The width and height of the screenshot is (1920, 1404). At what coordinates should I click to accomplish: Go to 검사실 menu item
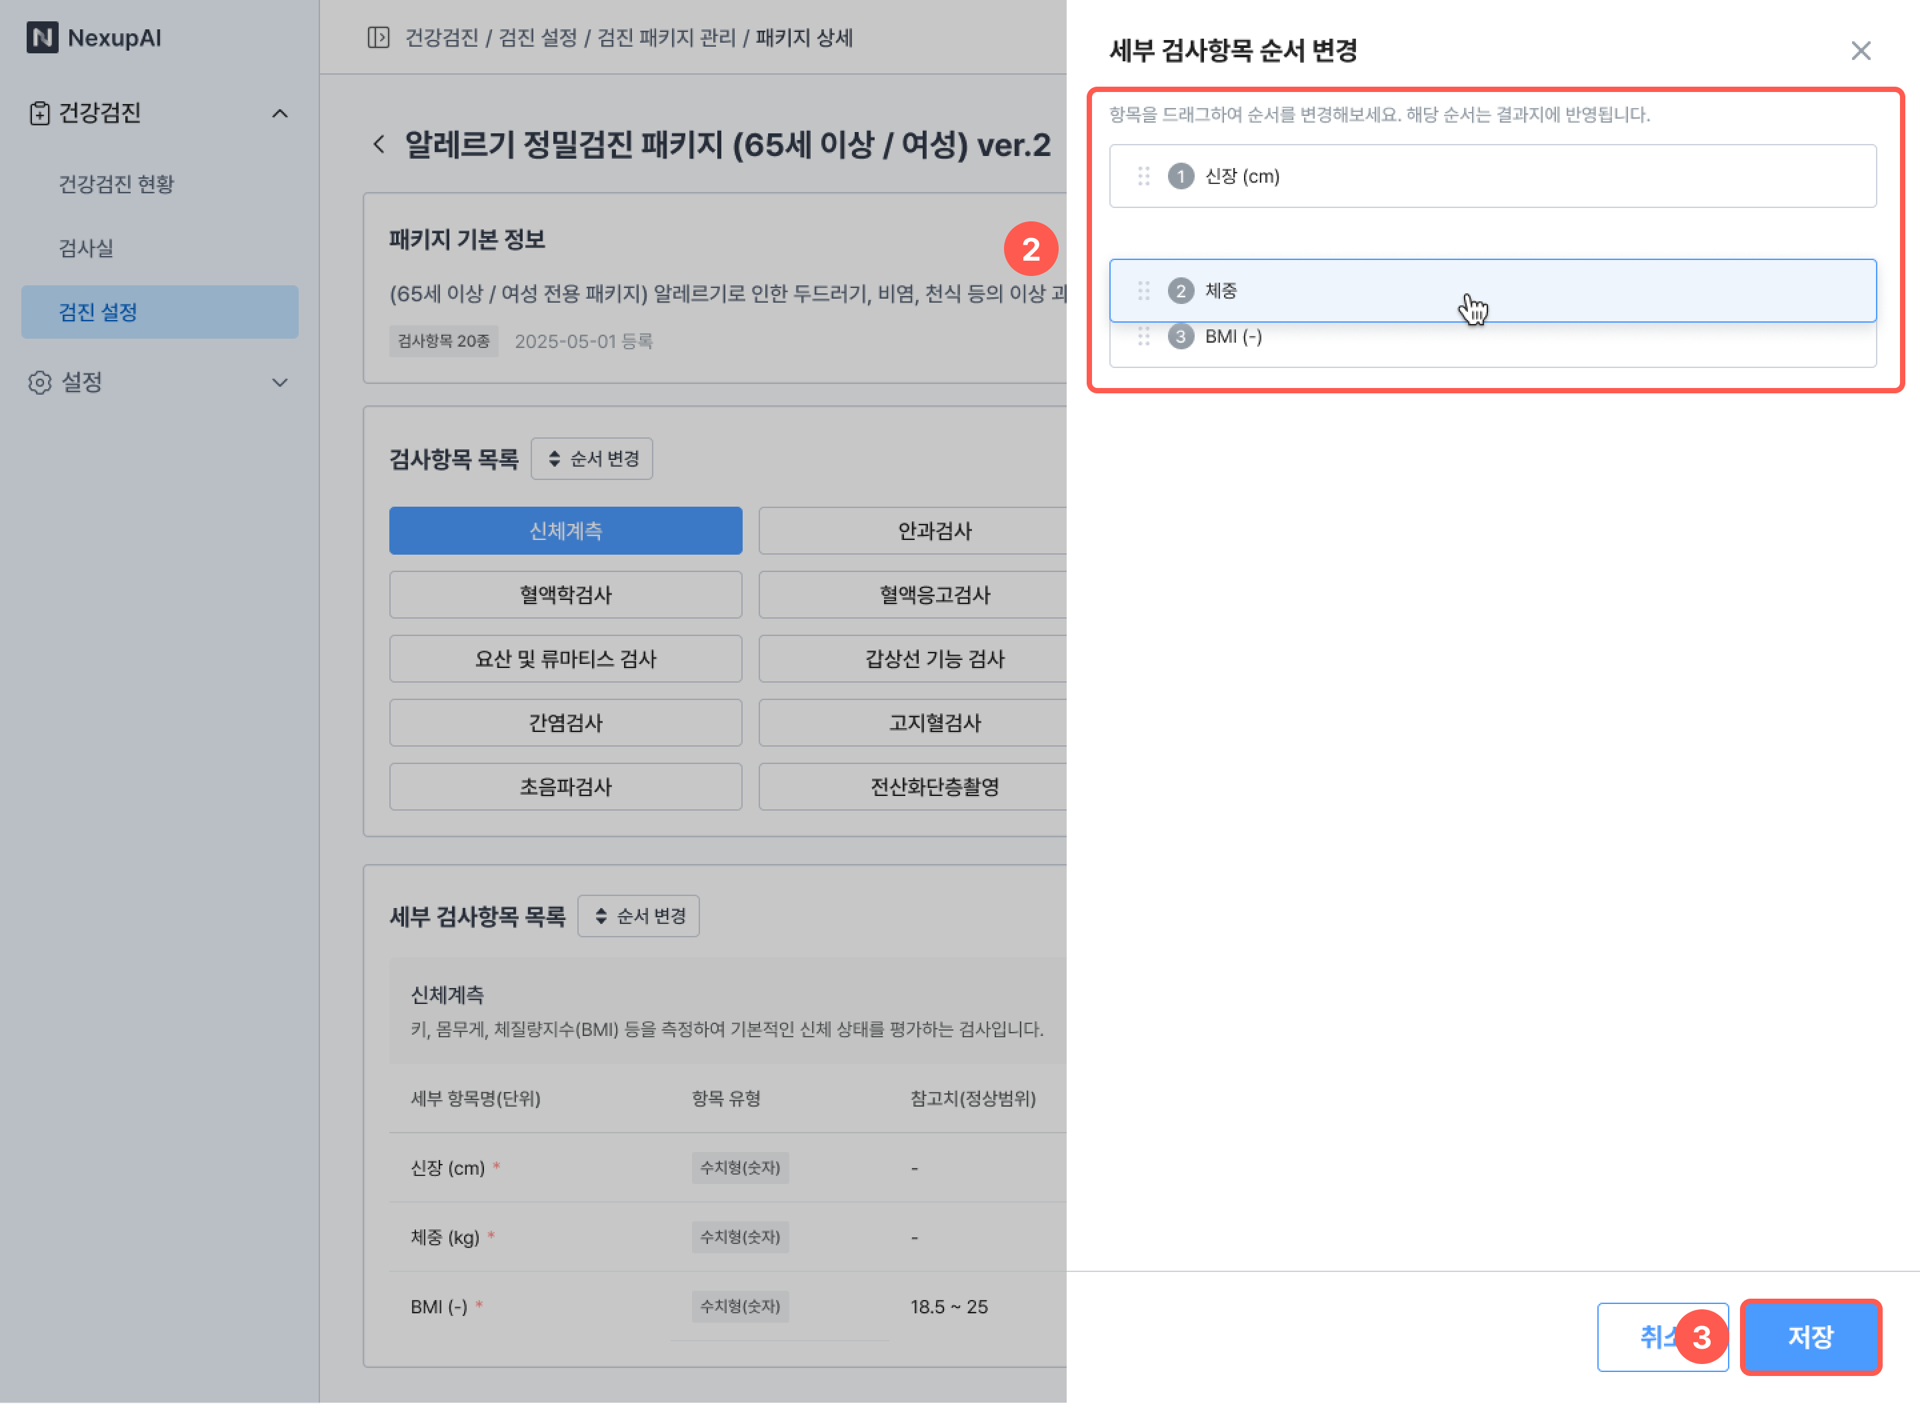86,248
